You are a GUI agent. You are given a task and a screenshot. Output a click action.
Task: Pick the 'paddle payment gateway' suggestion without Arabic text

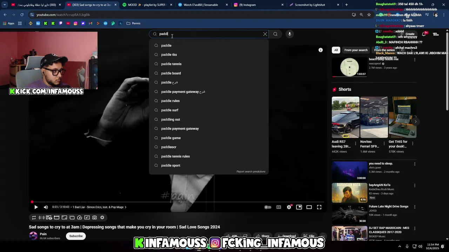click(x=209, y=128)
